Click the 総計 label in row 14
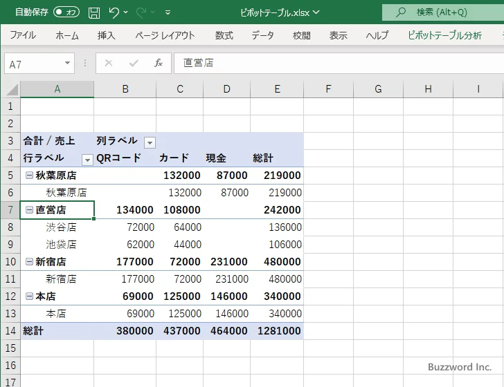504x387 pixels. tap(33, 331)
